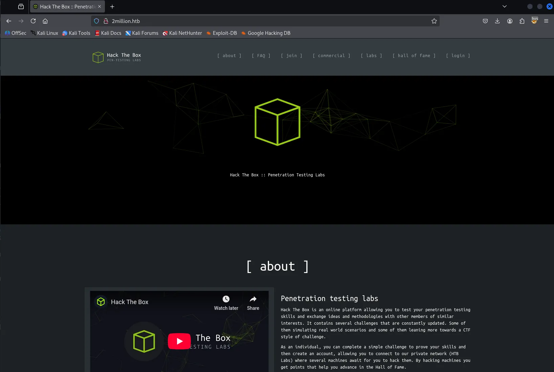Click the shield tracking protection icon
554x372 pixels.
(x=96, y=21)
